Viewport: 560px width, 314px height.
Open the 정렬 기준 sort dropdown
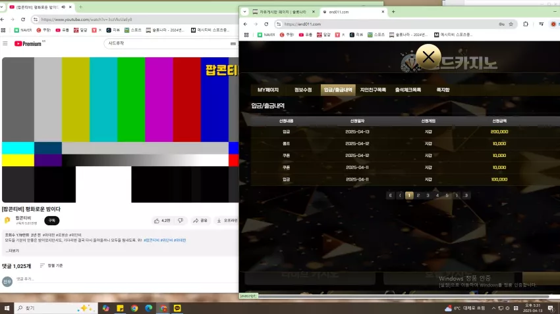[x=51, y=265]
